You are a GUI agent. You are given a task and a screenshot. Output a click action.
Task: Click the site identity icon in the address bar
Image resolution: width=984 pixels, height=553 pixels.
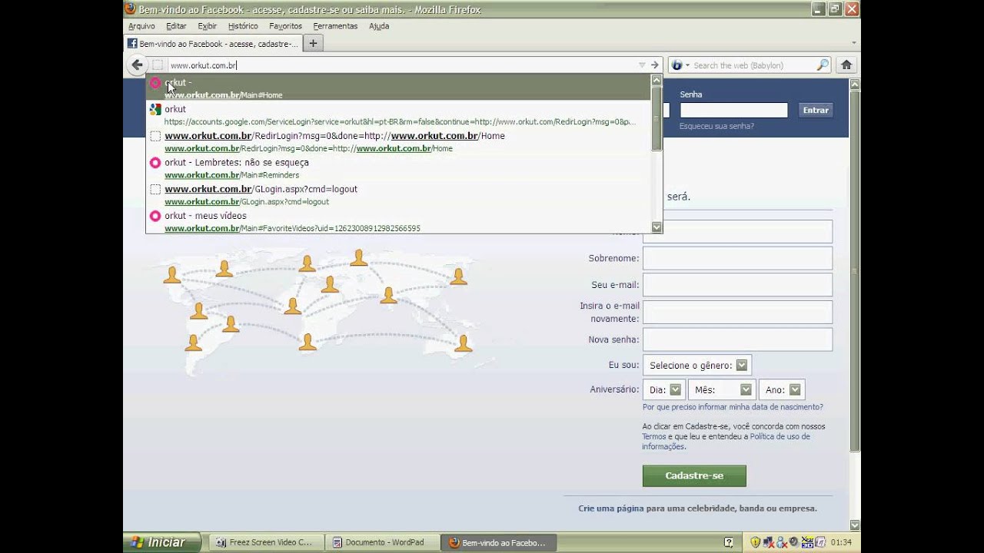(x=158, y=65)
